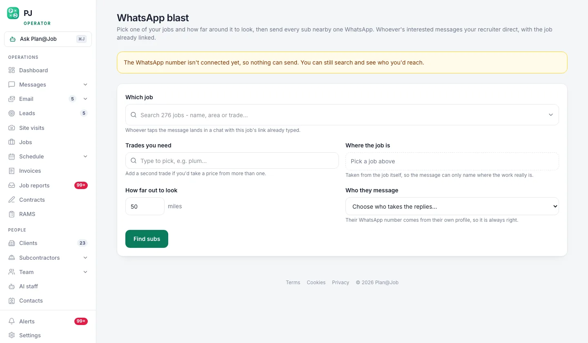Click the Contacts card icon
Screen dimensions: 588x343
[11, 301]
